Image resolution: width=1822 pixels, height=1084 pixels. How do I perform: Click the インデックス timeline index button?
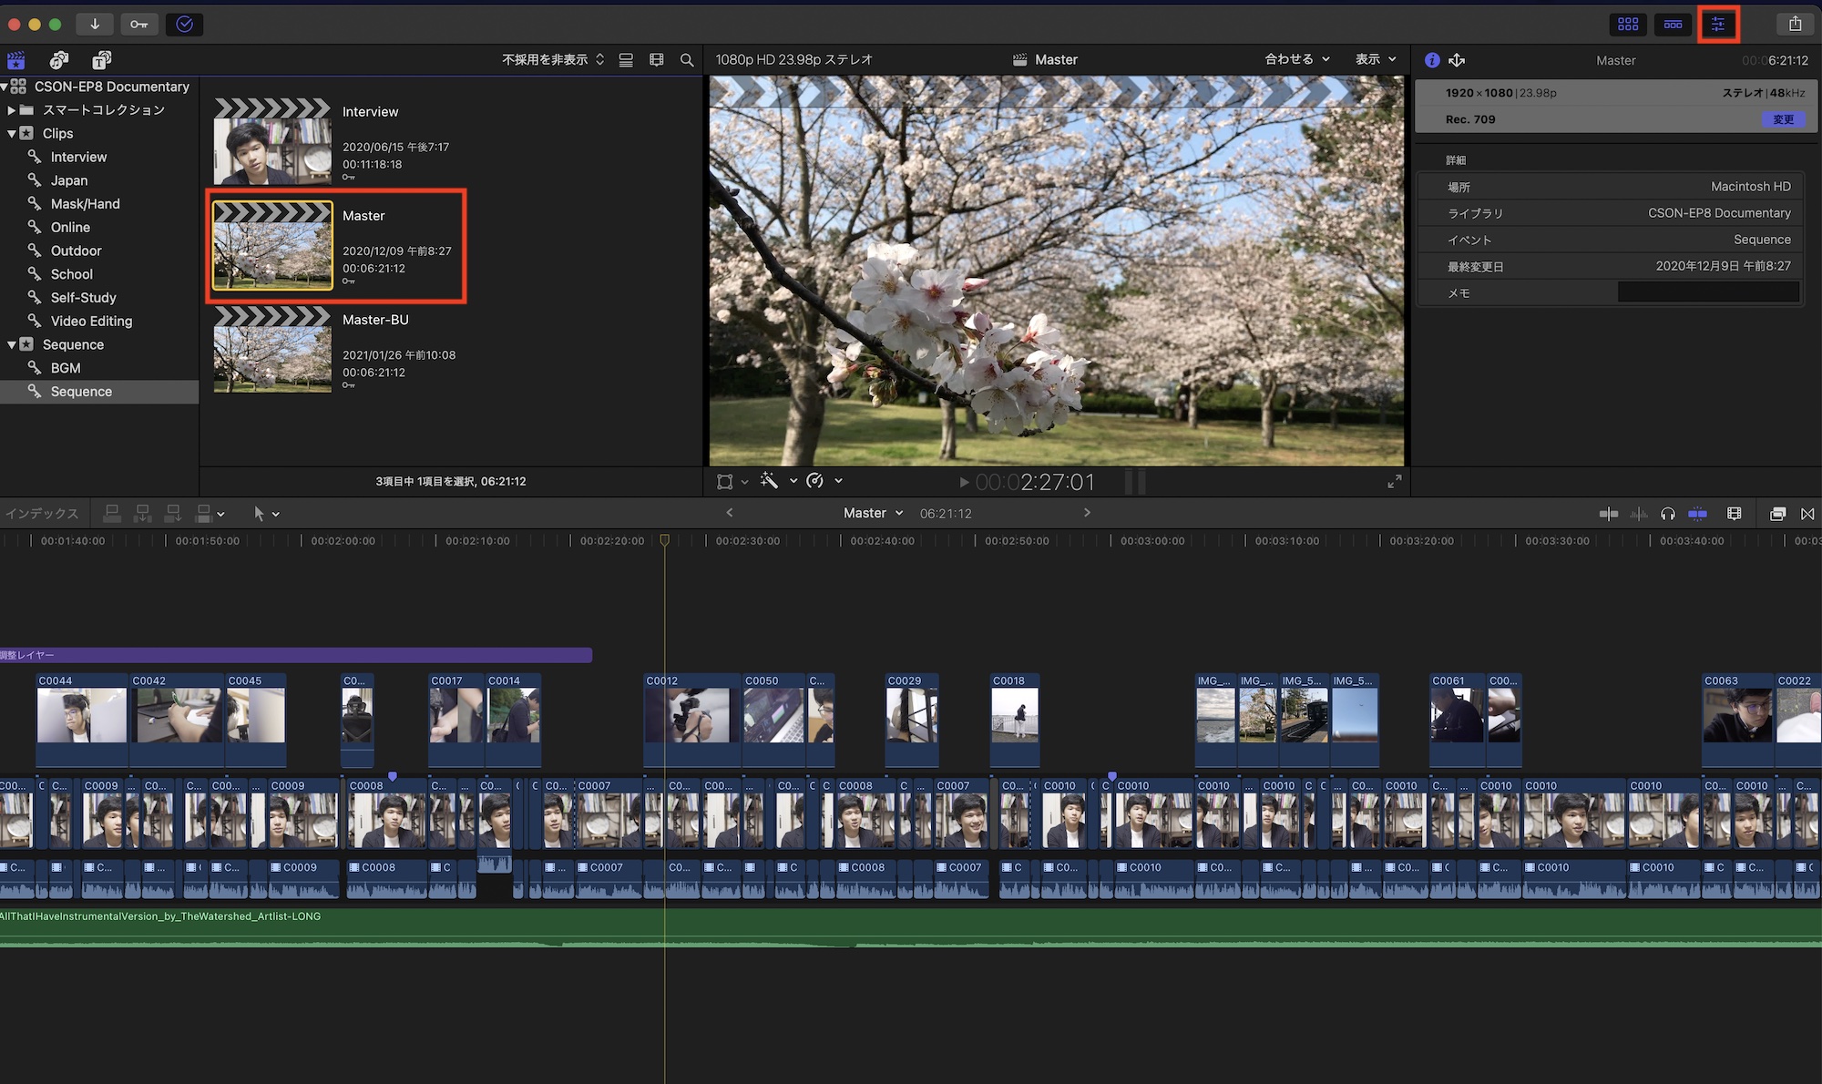click(x=42, y=514)
